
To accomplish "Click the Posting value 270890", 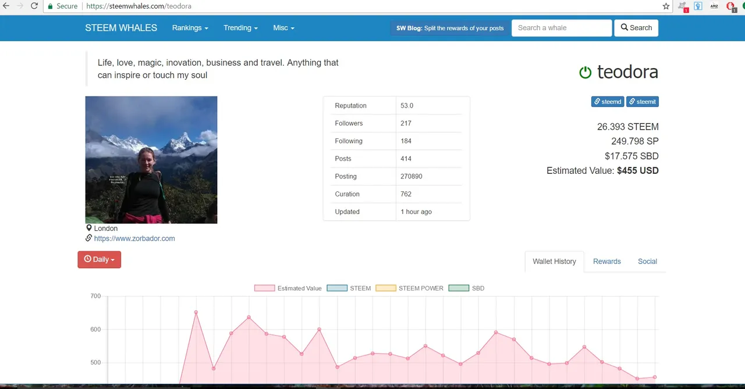I will point(411,176).
